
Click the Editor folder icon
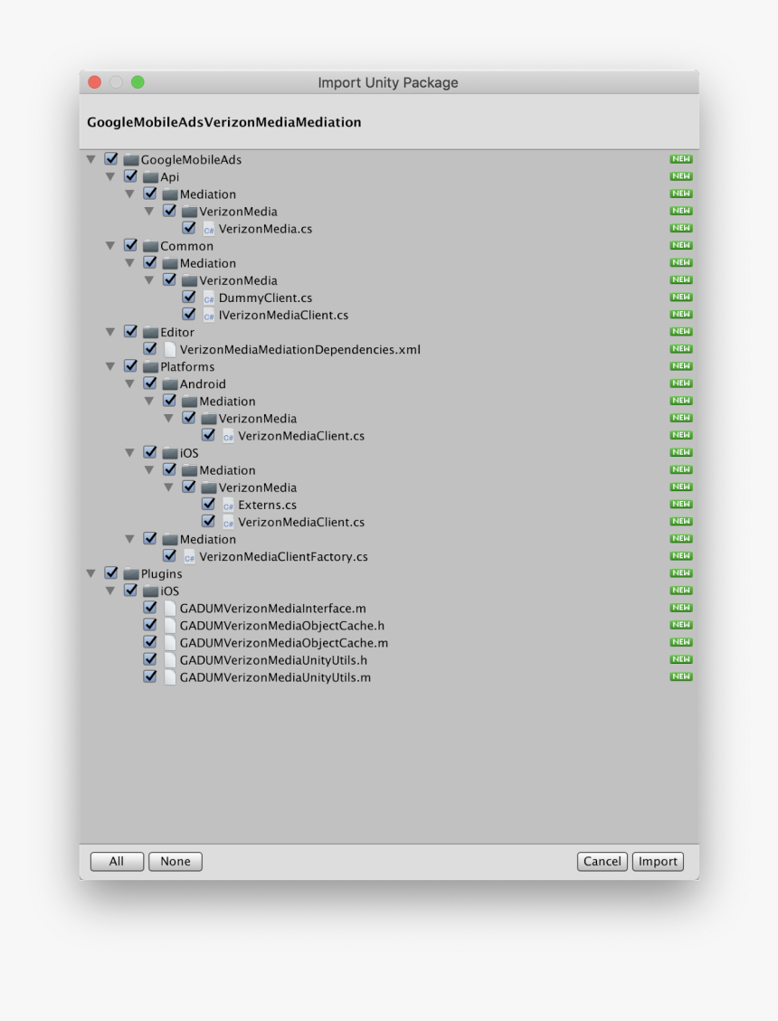pos(150,332)
